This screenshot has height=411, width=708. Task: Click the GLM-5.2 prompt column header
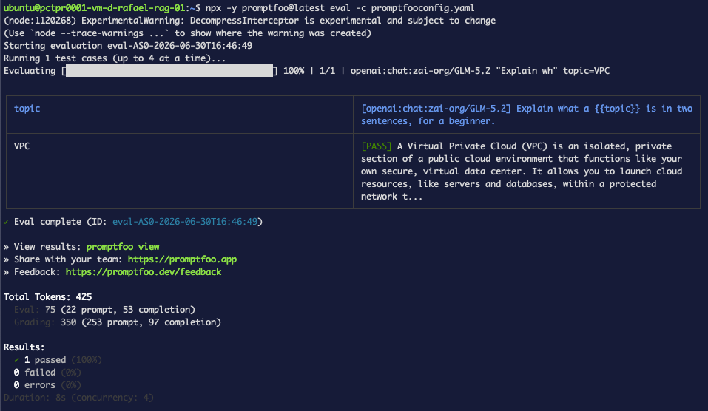527,115
